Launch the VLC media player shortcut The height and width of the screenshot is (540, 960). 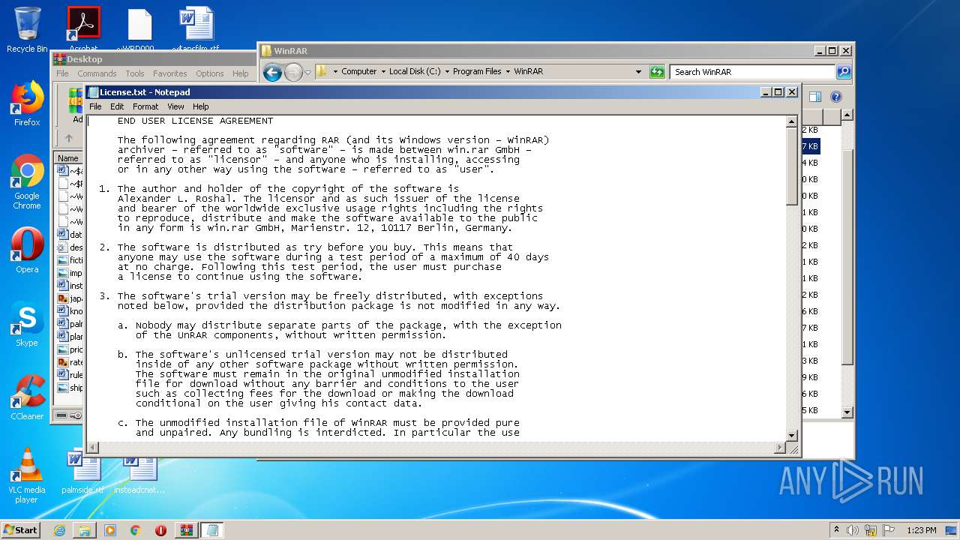(x=27, y=475)
